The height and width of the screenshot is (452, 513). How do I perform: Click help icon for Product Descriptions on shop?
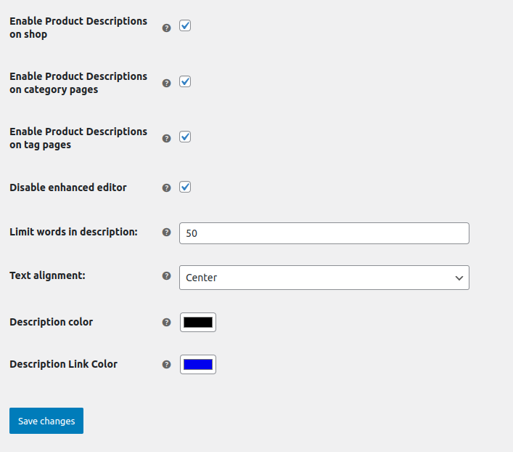(x=166, y=28)
